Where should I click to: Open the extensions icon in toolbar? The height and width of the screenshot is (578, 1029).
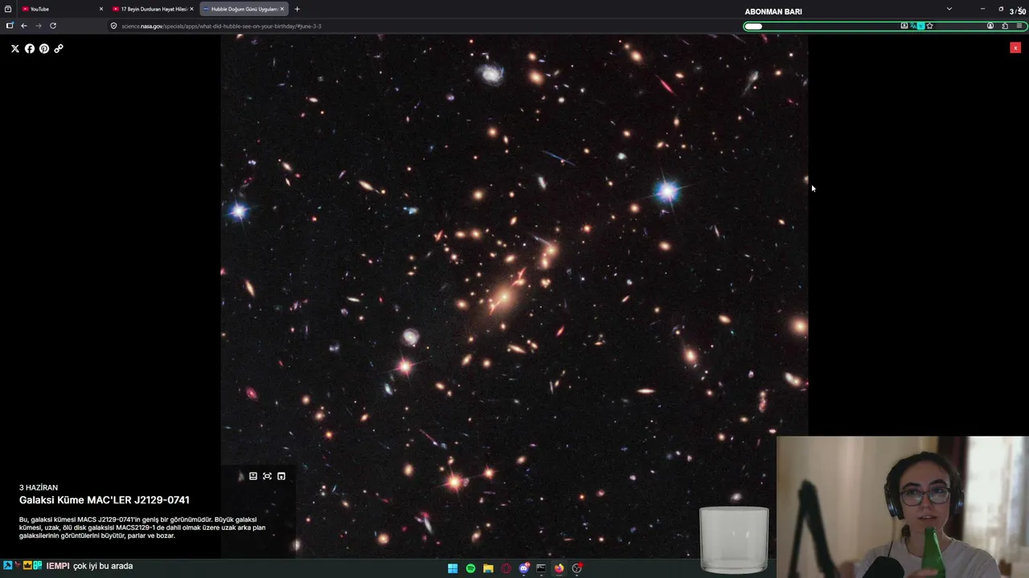coord(1005,26)
